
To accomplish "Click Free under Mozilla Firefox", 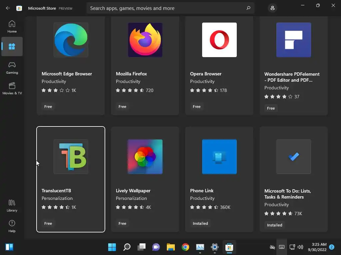I will click(122, 107).
